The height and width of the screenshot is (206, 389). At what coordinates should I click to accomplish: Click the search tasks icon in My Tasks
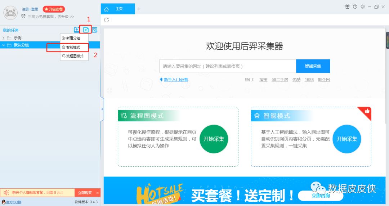point(94,30)
